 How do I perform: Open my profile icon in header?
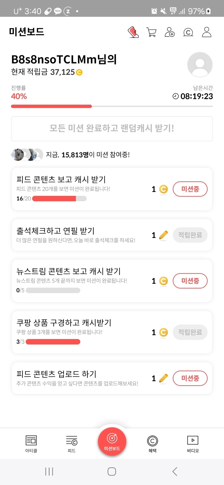[x=206, y=32]
